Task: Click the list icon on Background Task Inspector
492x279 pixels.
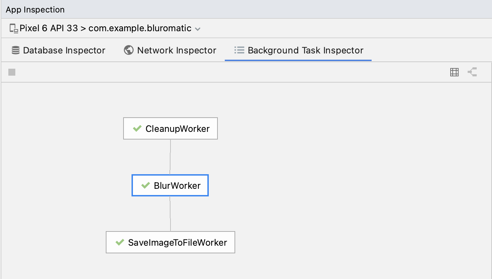Action: click(x=239, y=50)
